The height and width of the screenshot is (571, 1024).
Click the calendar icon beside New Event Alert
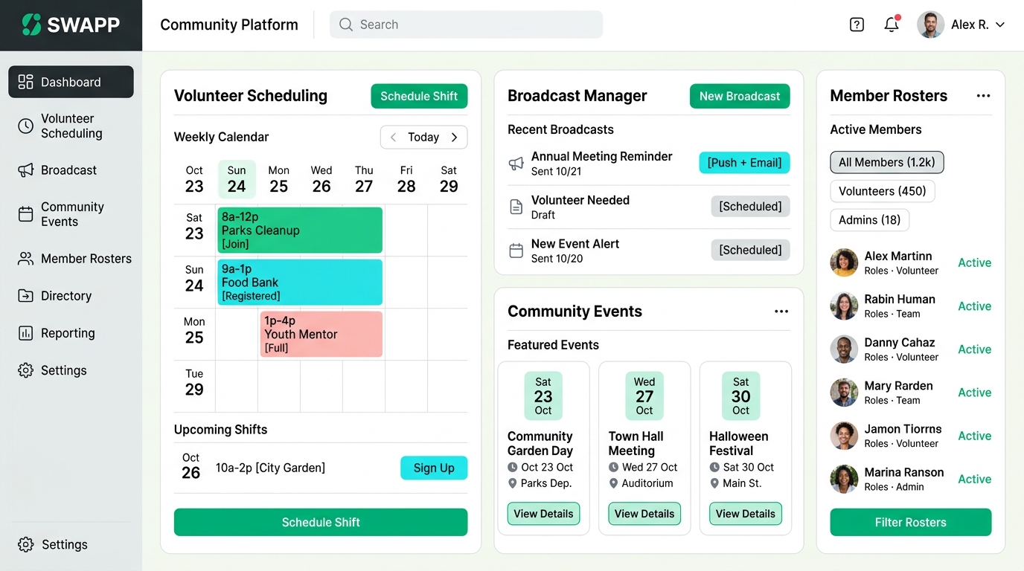click(x=516, y=251)
